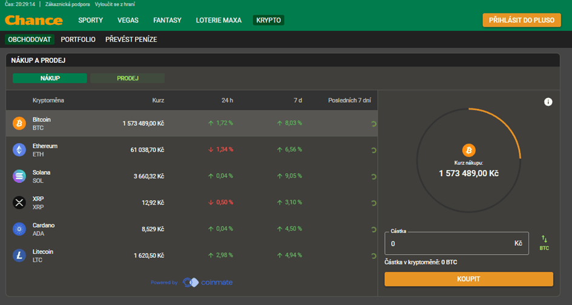Click the Částka amount input field

(456, 243)
